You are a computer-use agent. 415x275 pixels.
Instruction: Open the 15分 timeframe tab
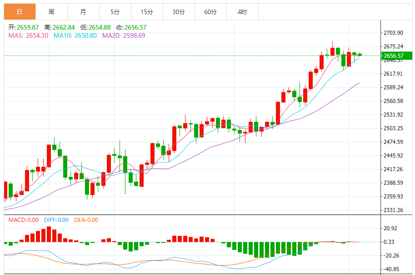[147, 12]
